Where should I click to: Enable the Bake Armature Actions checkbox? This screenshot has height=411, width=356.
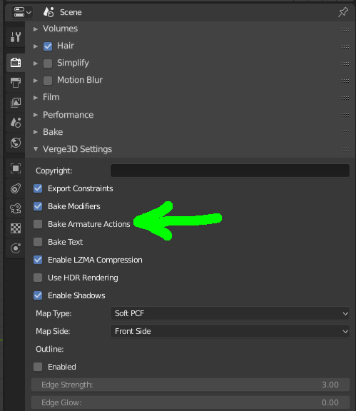[x=38, y=224]
